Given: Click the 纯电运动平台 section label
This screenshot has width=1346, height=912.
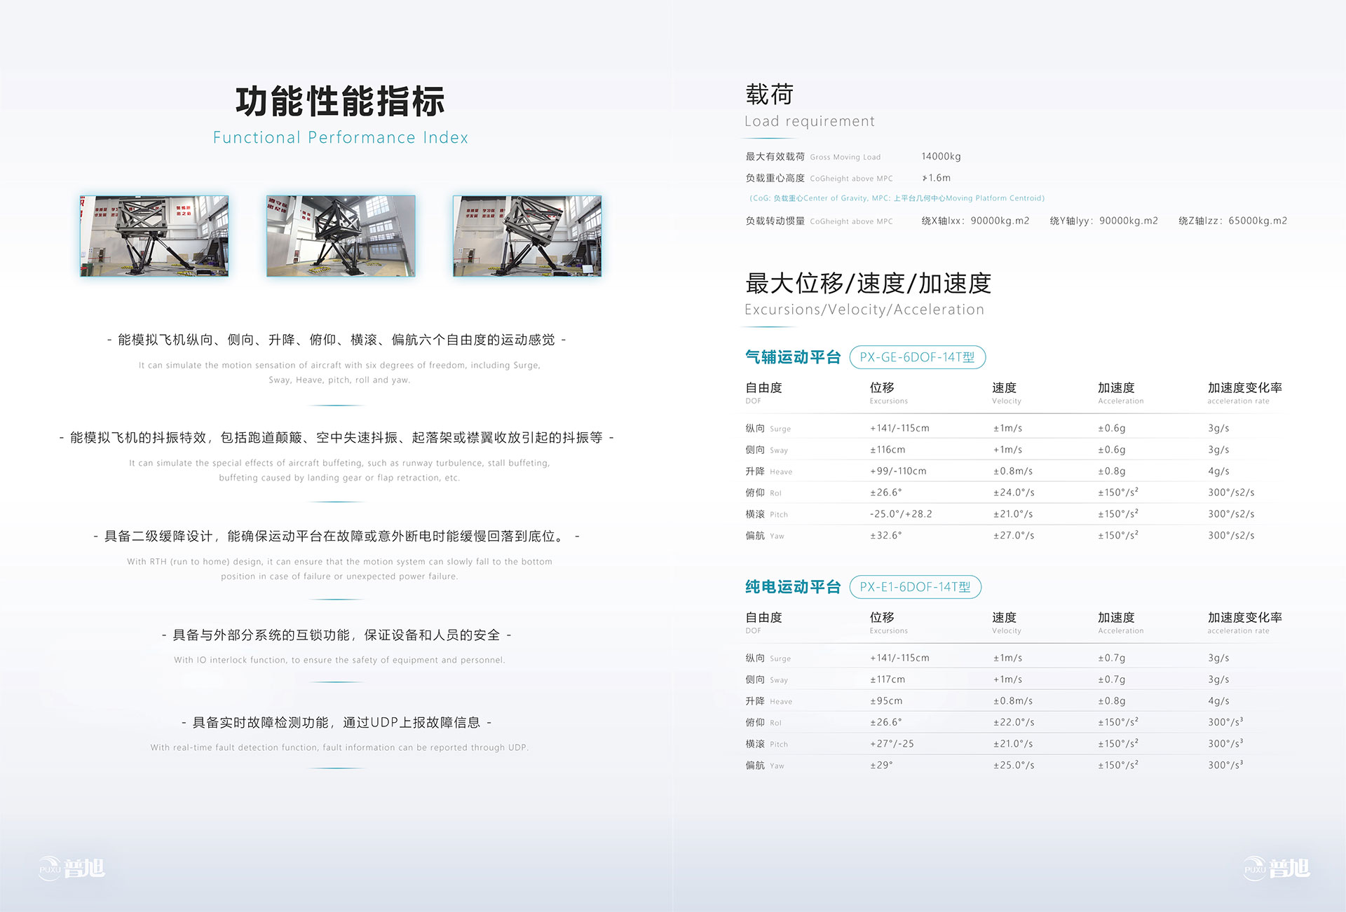Looking at the screenshot, I should point(792,587).
